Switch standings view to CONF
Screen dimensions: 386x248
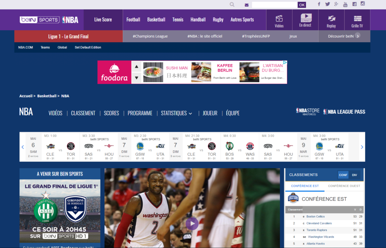point(343,175)
